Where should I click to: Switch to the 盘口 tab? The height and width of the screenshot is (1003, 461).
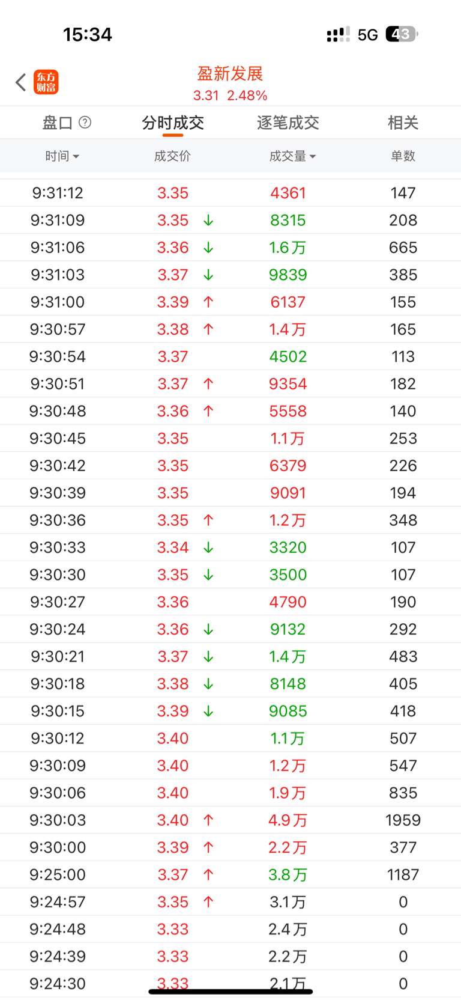pos(58,123)
